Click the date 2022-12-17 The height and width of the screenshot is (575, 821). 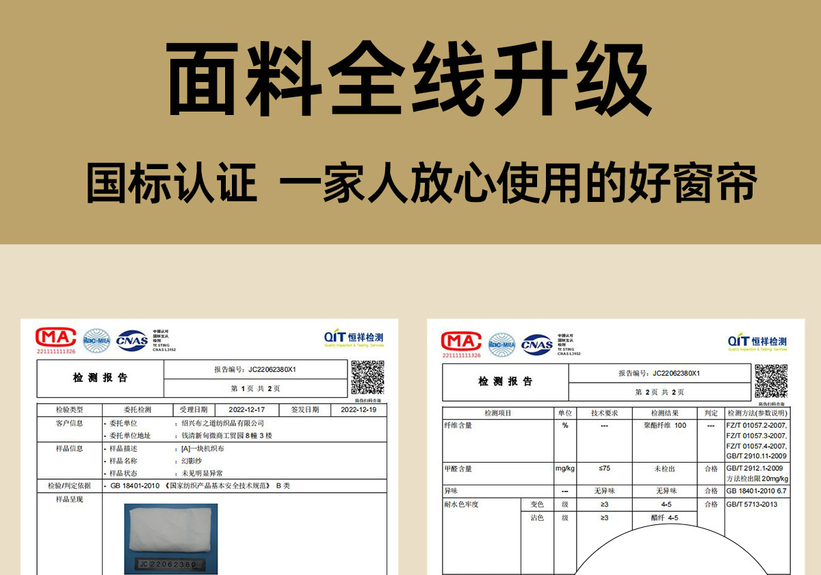click(x=246, y=410)
